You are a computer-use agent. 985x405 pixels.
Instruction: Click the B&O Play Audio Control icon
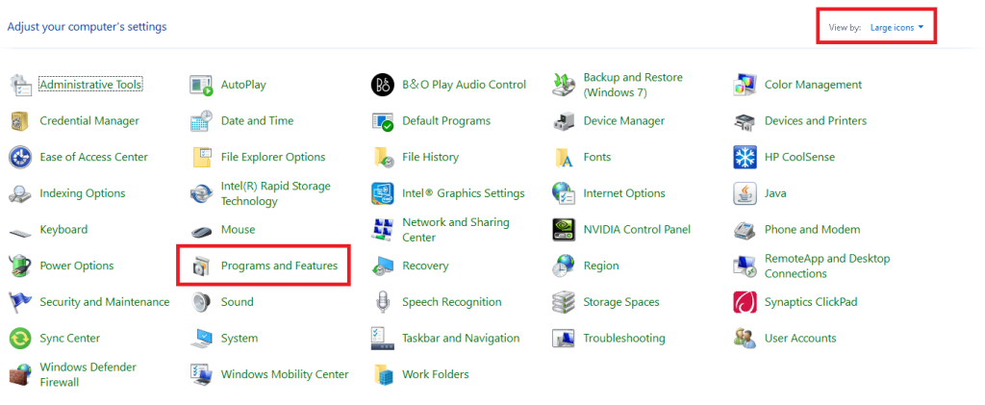click(x=383, y=85)
